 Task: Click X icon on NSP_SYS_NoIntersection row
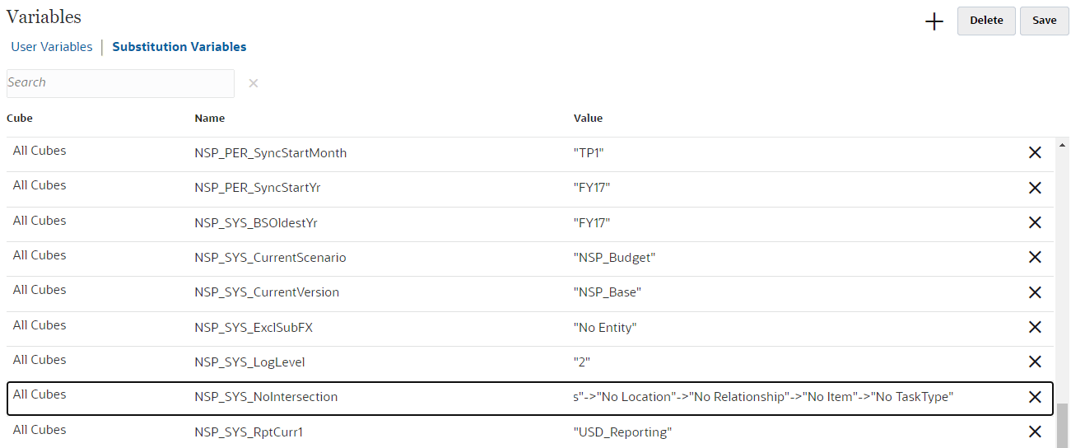1035,397
